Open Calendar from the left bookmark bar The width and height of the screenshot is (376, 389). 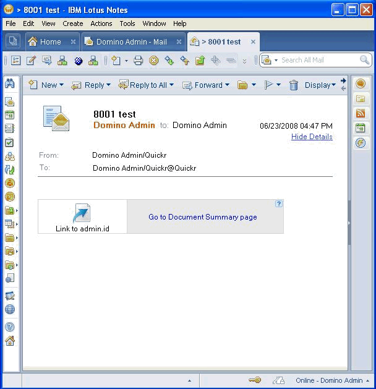10,115
